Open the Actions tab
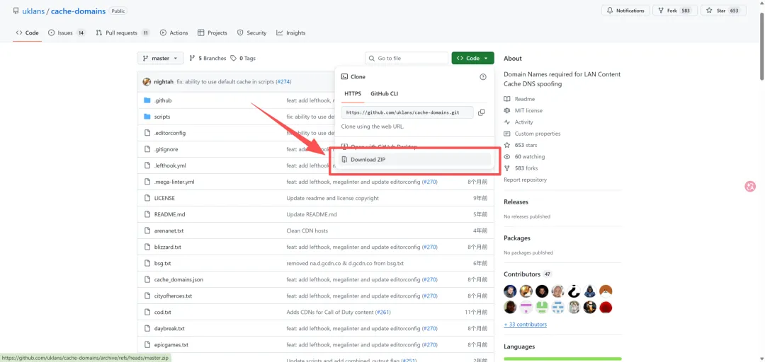This screenshot has height=362, width=765. tap(174, 33)
